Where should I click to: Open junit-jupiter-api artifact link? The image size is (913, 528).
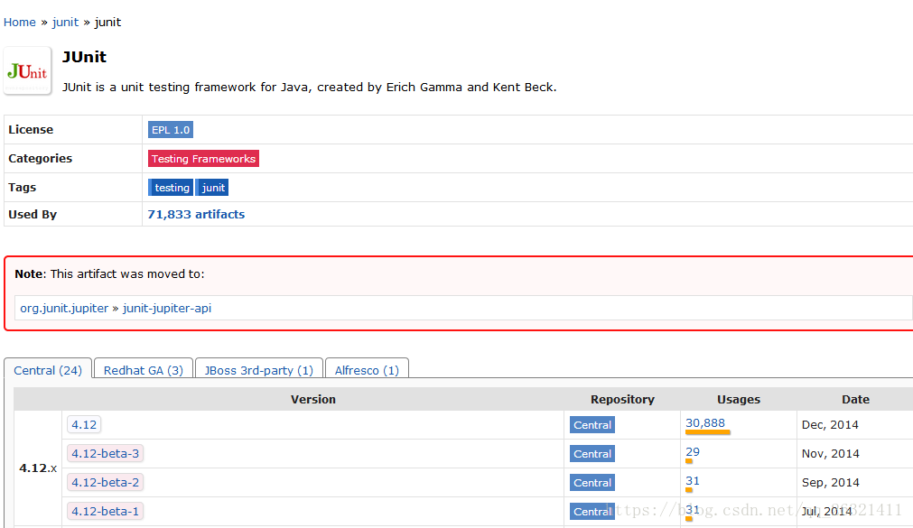click(x=167, y=308)
